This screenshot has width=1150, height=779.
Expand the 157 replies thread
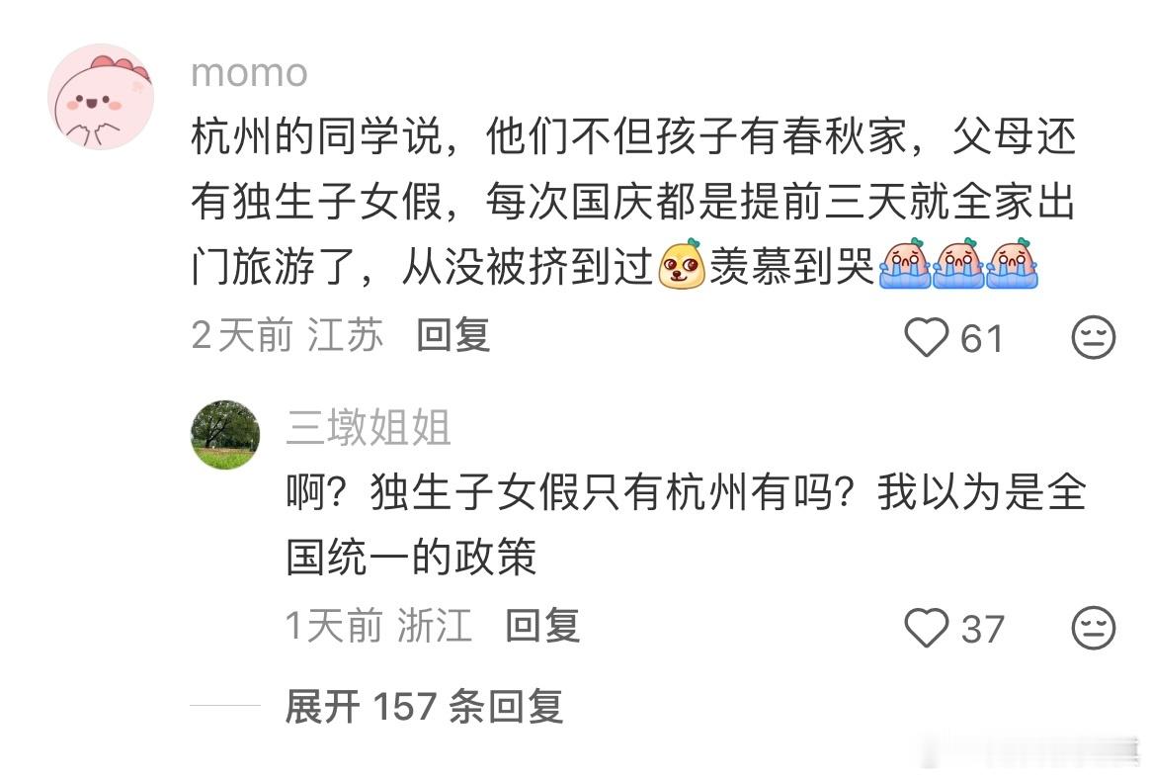[424, 706]
